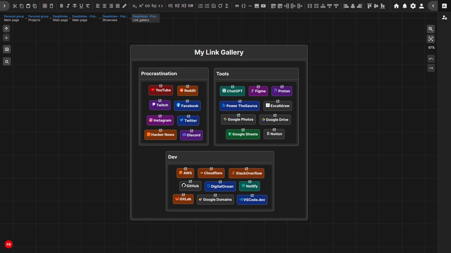Apply Bold formatting

click(61, 6)
